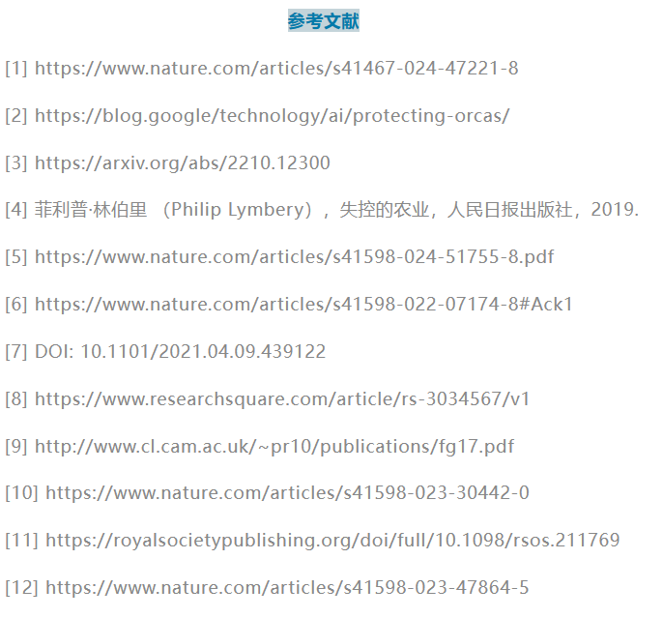Image resolution: width=663 pixels, height=618 pixels.
Task: Click the 参考文献 heading
Action: coord(324,20)
